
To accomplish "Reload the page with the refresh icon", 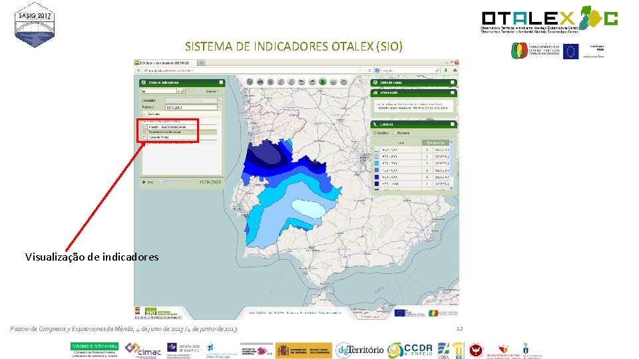I will pos(369,70).
